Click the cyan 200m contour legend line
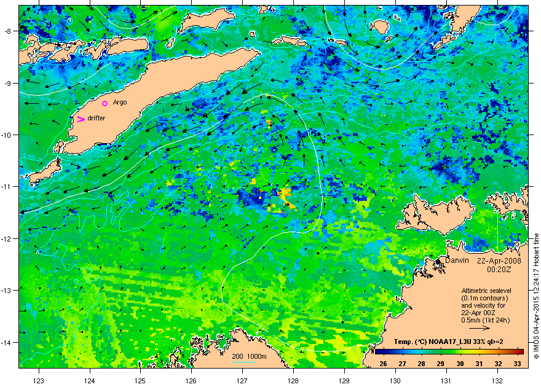 click(244, 362)
